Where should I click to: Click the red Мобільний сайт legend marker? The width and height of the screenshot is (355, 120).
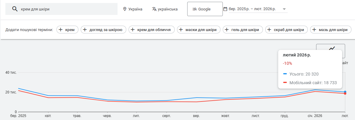285,82
